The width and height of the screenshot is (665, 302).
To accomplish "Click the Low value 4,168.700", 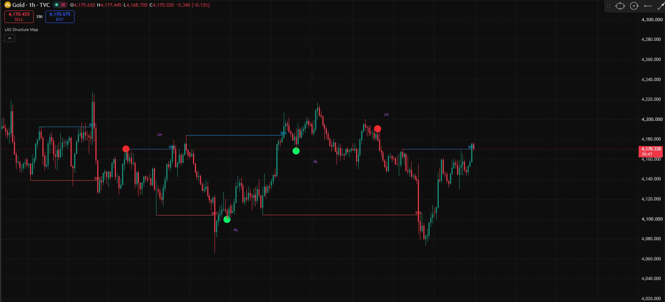I will click(x=137, y=5).
